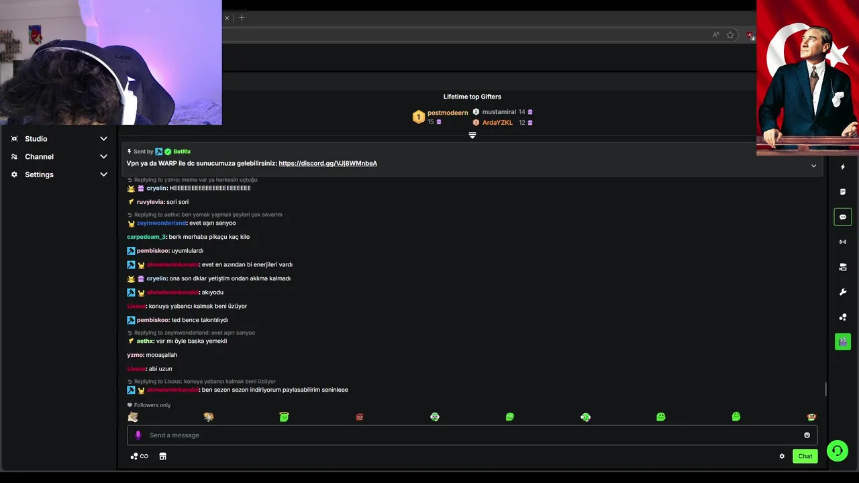Click the green Chat send button
The width and height of the screenshot is (859, 483).
805,456
